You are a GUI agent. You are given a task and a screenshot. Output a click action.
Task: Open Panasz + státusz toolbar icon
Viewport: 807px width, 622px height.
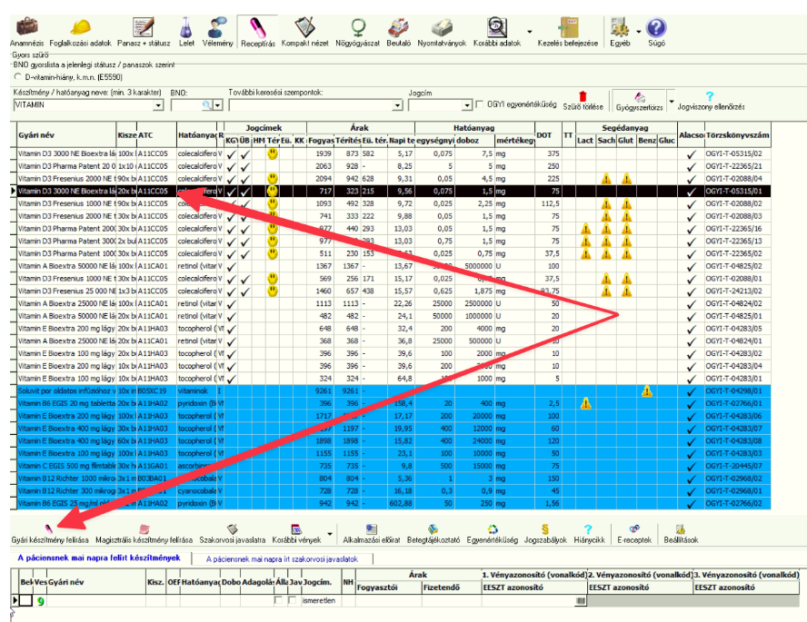tap(143, 27)
